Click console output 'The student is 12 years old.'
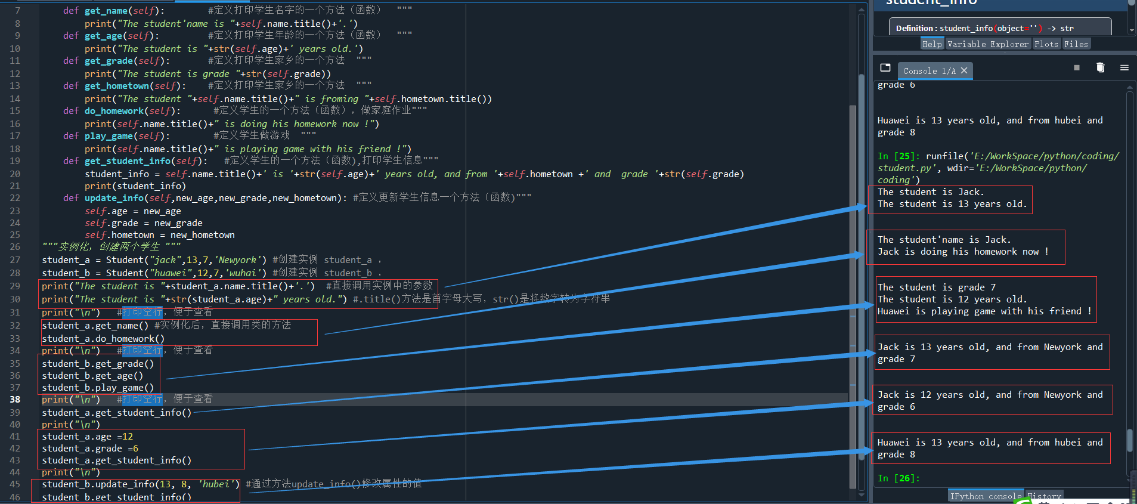Viewport: 1137px width, 504px height. click(x=952, y=299)
